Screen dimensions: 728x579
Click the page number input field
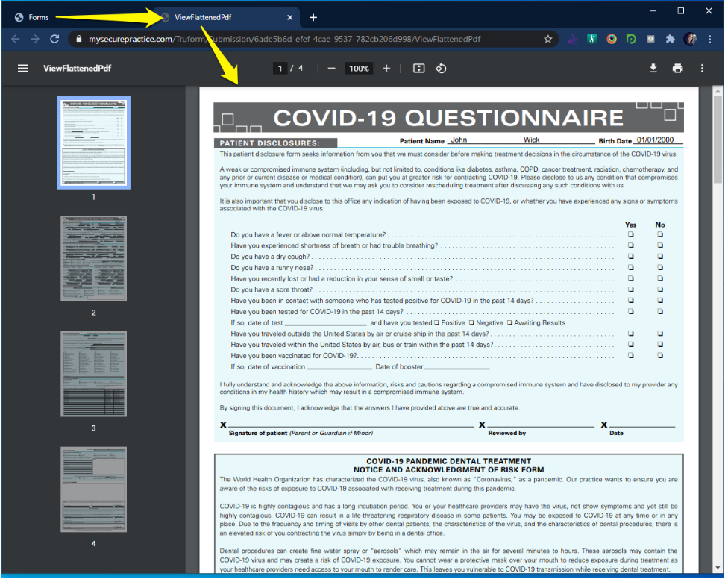(x=281, y=69)
